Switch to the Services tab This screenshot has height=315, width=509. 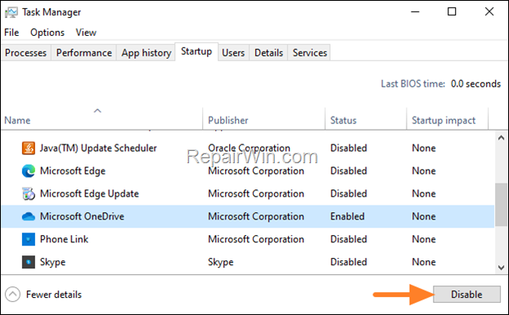309,52
